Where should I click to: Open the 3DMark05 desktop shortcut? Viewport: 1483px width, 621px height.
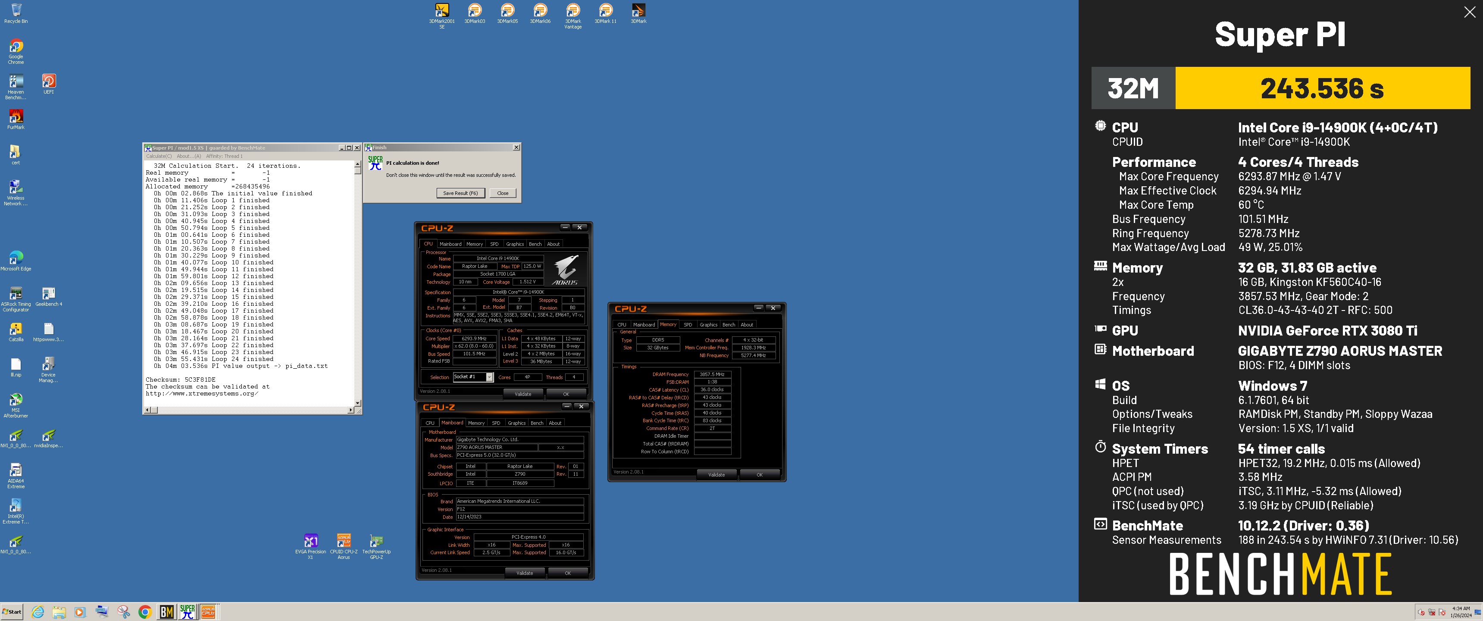coord(507,13)
